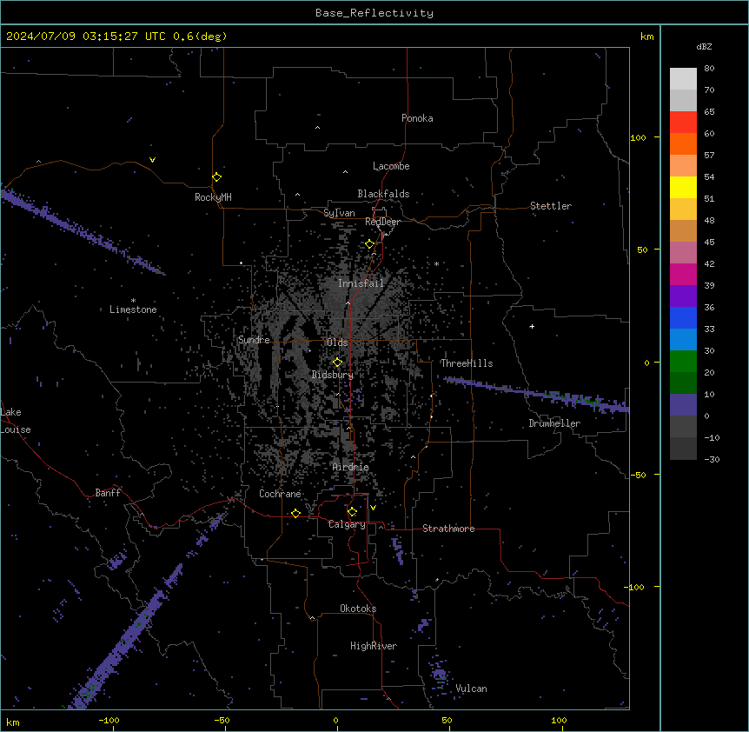The width and height of the screenshot is (749, 732).
Task: Click the 30 dBZ green color swatch
Action: [x=683, y=362]
